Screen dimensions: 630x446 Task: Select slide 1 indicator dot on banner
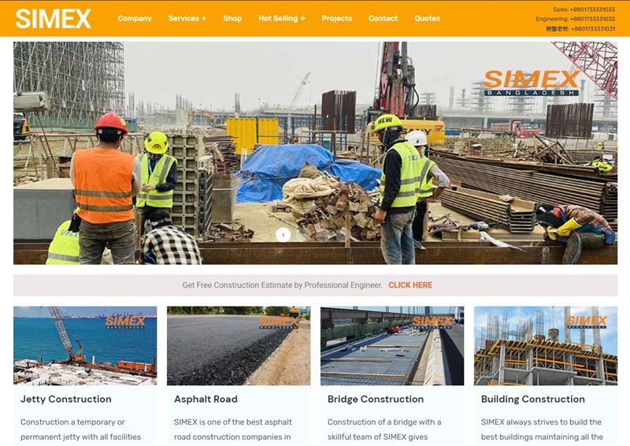point(283,235)
